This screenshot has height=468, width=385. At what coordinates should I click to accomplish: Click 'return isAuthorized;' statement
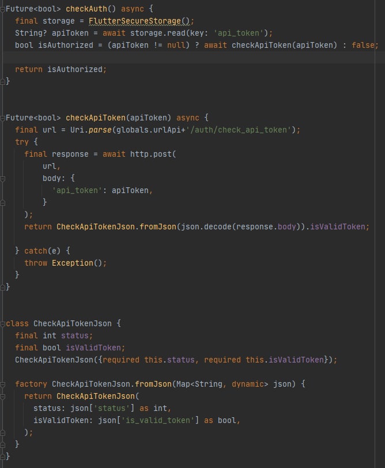(x=61, y=70)
